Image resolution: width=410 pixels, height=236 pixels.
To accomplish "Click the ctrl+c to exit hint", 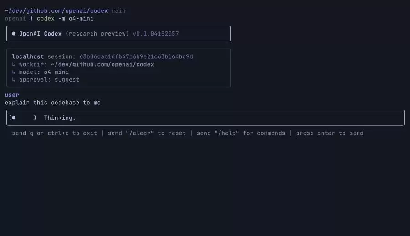I will pyautogui.click(x=72, y=133).
